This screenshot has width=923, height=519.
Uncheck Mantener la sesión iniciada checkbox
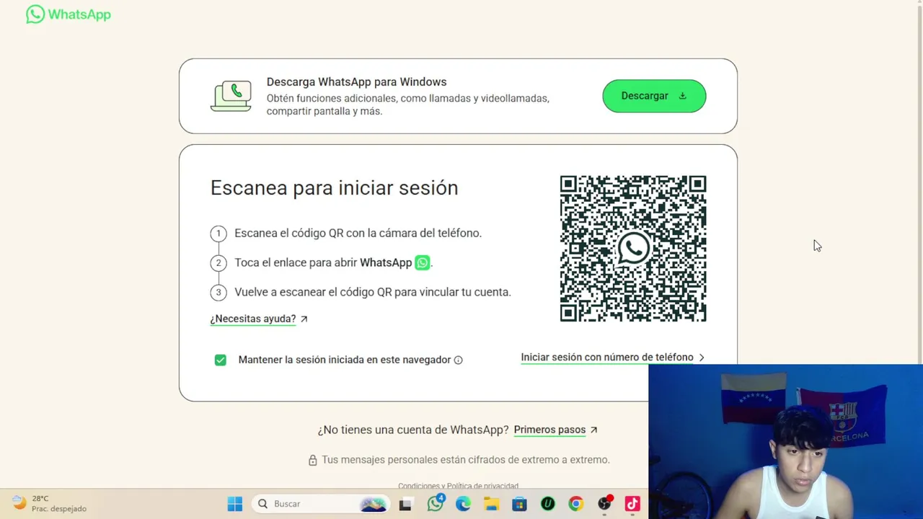220,360
